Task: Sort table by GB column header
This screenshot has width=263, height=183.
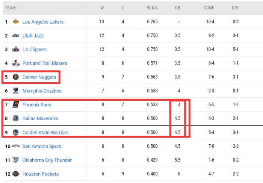Action: coord(178,8)
